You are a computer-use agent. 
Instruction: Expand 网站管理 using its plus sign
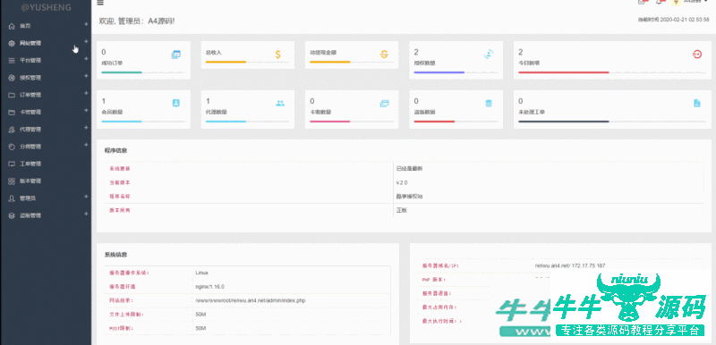tap(86, 41)
